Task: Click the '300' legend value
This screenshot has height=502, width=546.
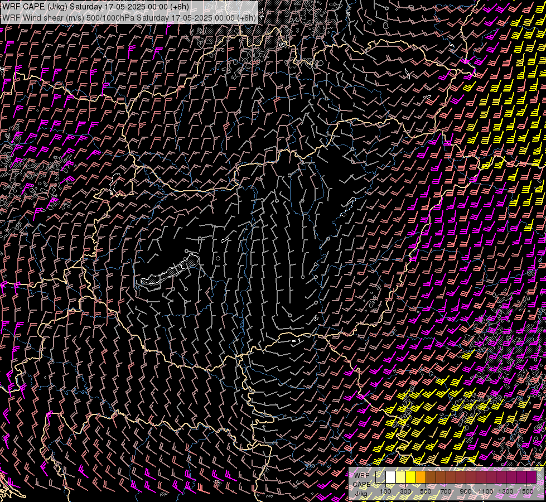Action: pos(405,491)
